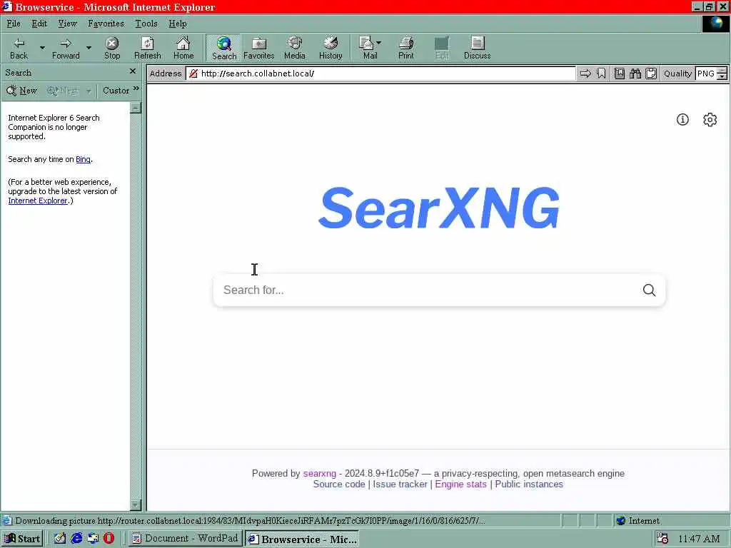Click the binoculars find icon
Screen dimensions: 731x548
point(635,73)
